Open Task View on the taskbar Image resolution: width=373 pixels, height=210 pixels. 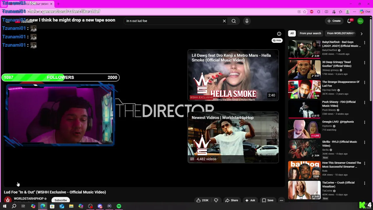pyautogui.click(x=23, y=206)
